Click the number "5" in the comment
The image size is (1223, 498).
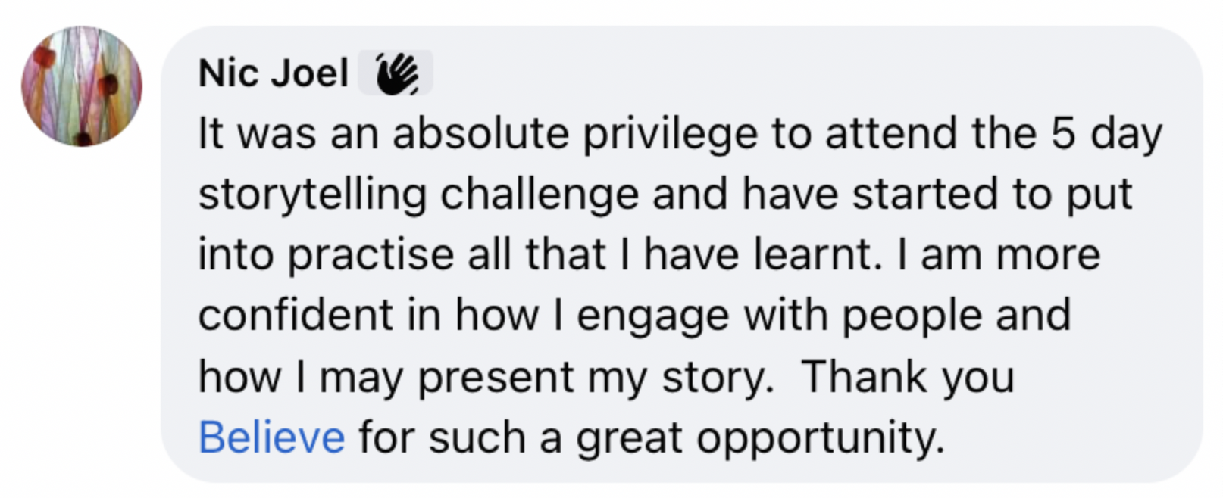1062,134
